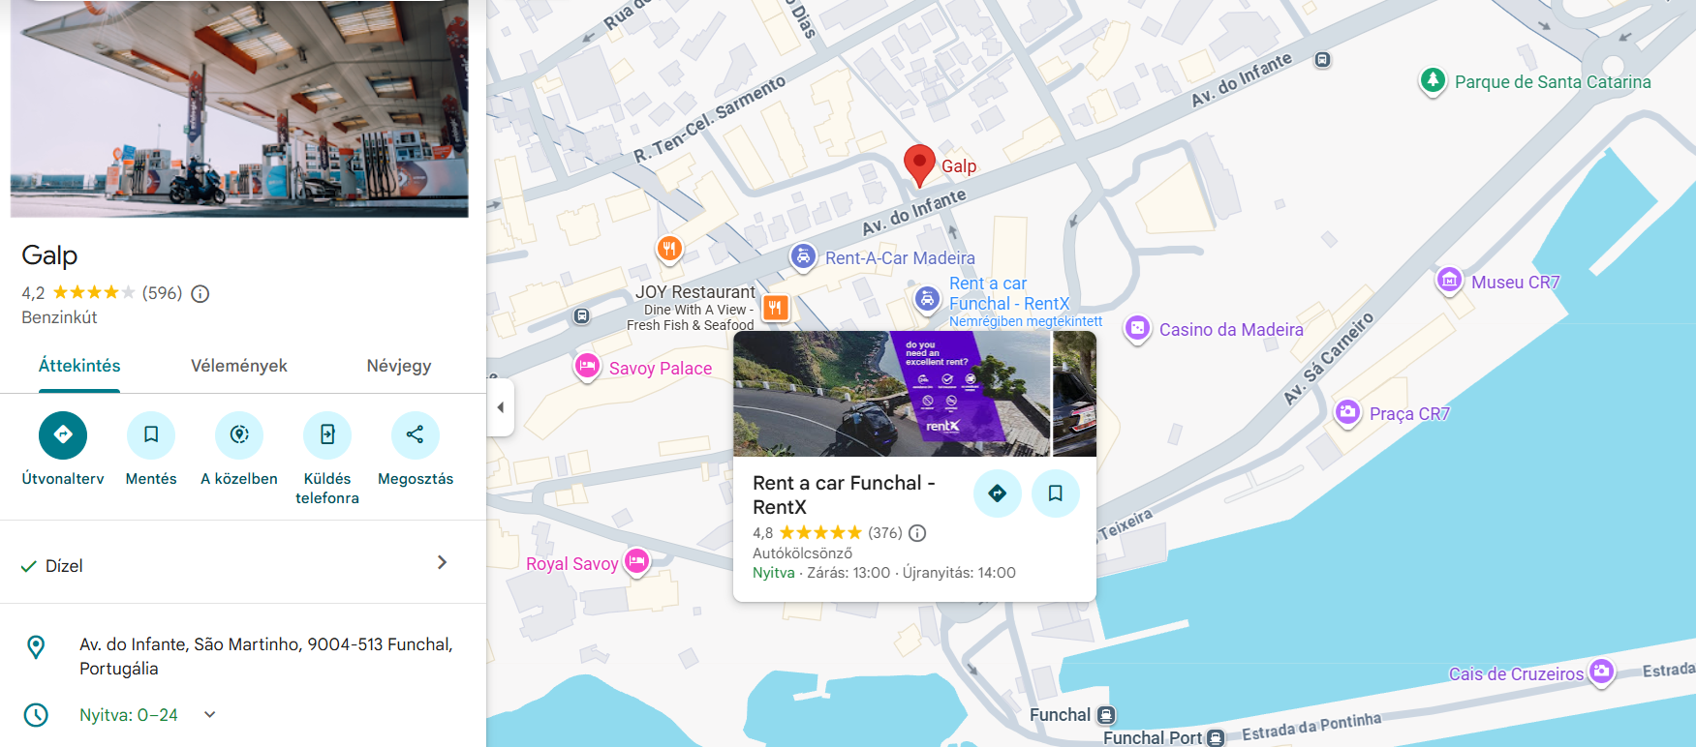Save Galp using the Mentés bookmark icon
The image size is (1696, 747).
pyautogui.click(x=151, y=434)
